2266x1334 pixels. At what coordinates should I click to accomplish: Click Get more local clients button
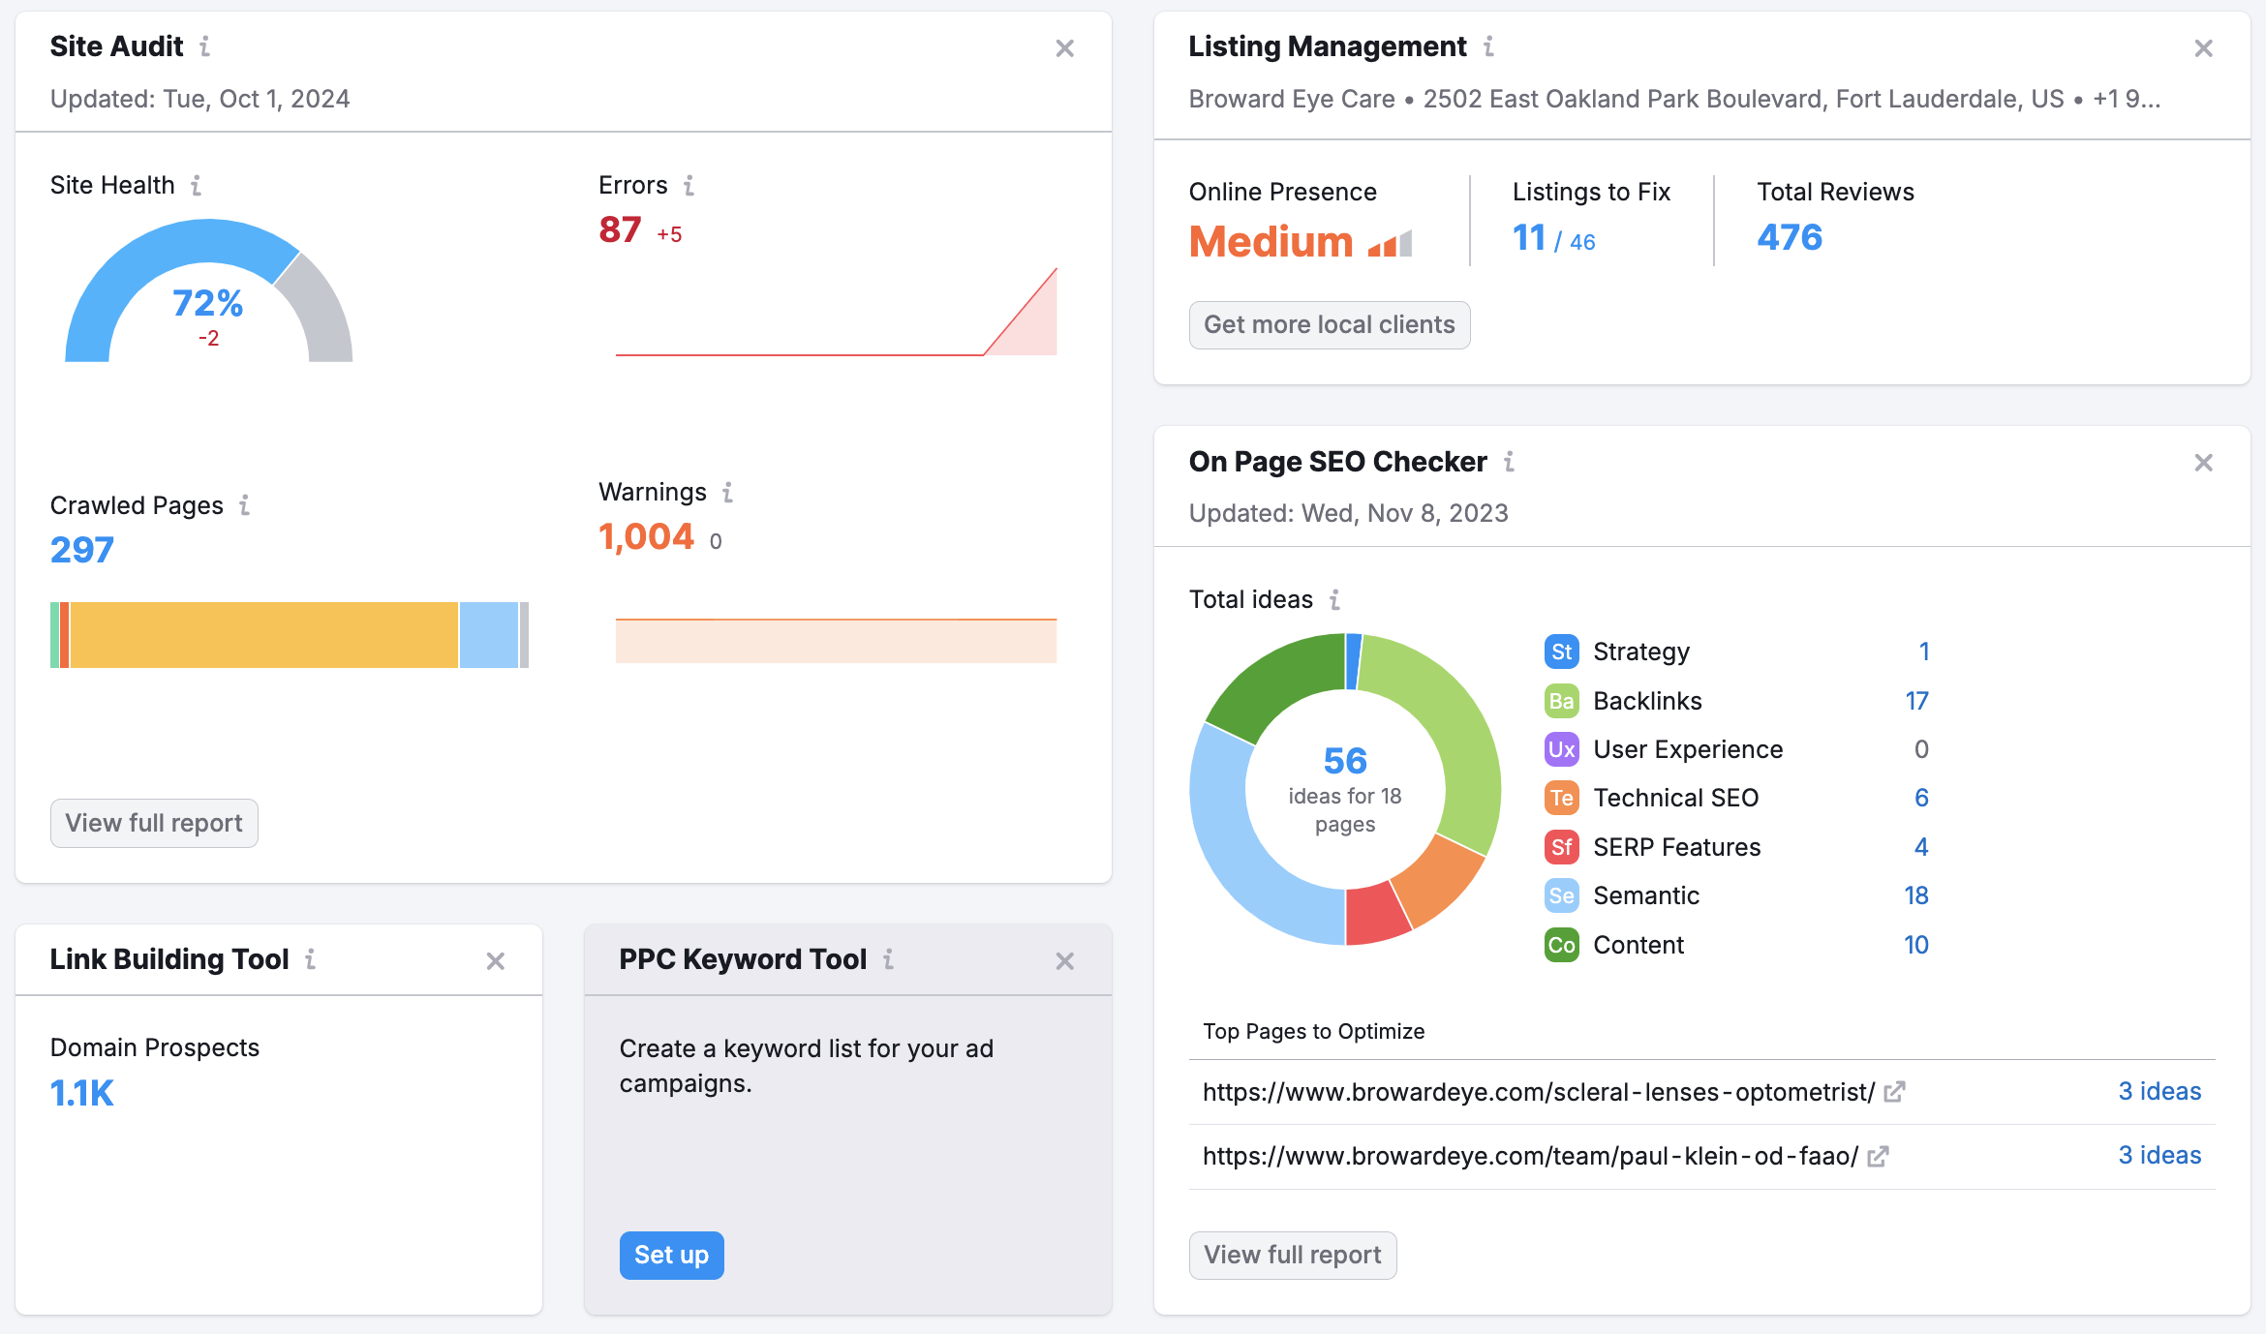coord(1331,324)
